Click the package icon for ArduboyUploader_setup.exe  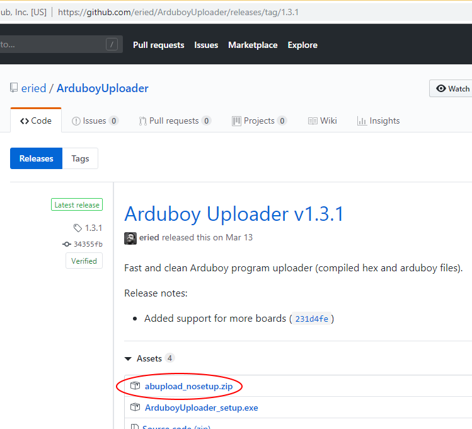[135, 408]
